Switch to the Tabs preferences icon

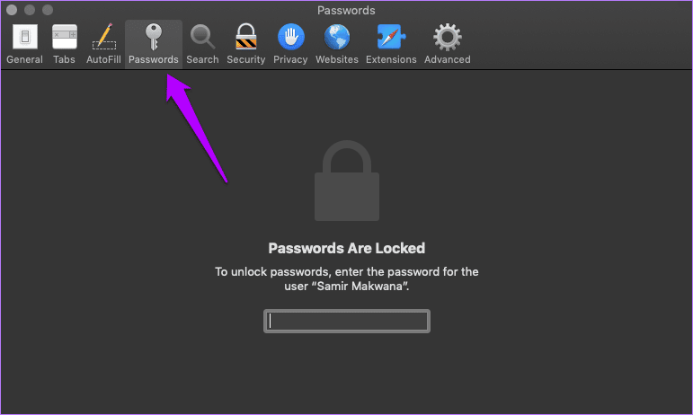click(x=64, y=37)
